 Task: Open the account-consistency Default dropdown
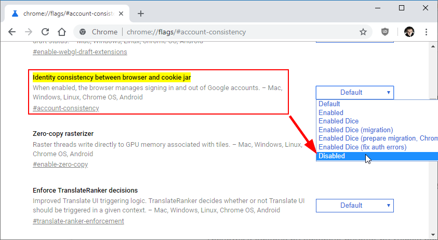(355, 93)
